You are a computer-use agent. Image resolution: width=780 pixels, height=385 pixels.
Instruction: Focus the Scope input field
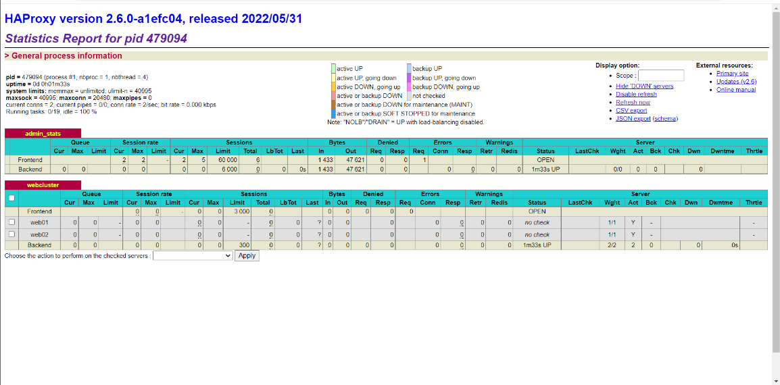click(660, 76)
